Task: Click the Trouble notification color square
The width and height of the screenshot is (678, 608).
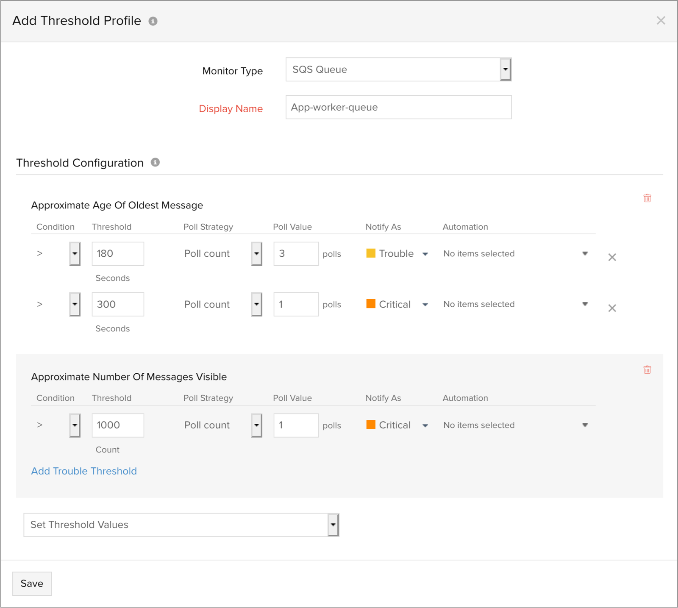Action: (x=371, y=253)
